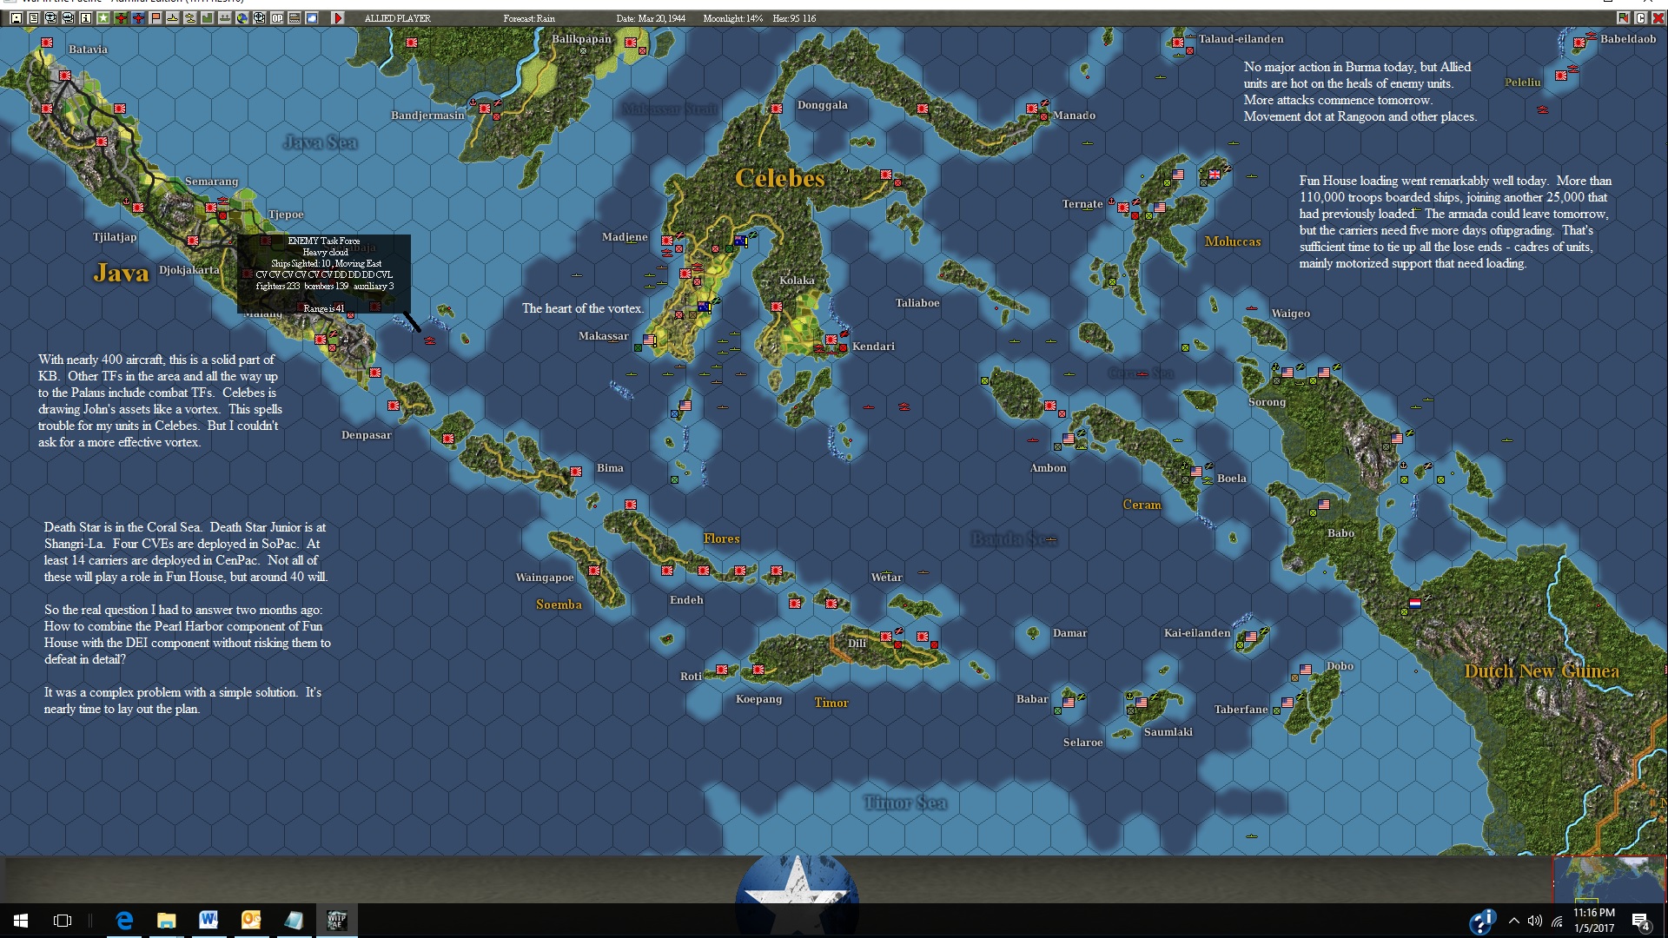Toggle red plane on blue background

(138, 18)
